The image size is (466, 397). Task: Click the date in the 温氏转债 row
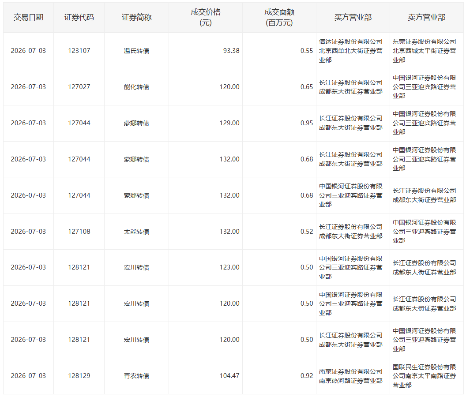point(29,51)
